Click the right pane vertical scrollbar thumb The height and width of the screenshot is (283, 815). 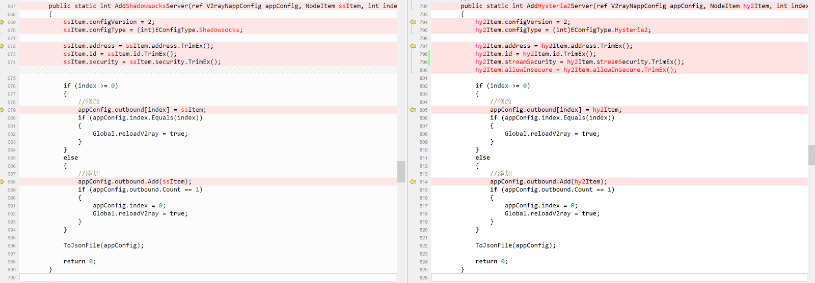[x=811, y=155]
